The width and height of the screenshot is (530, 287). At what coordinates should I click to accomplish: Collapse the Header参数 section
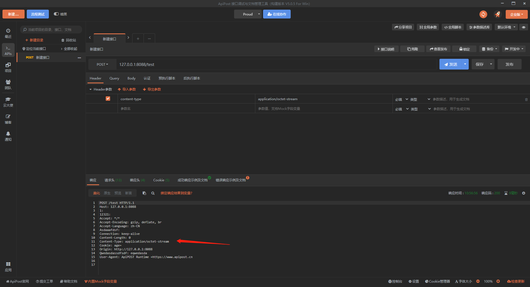[90, 89]
